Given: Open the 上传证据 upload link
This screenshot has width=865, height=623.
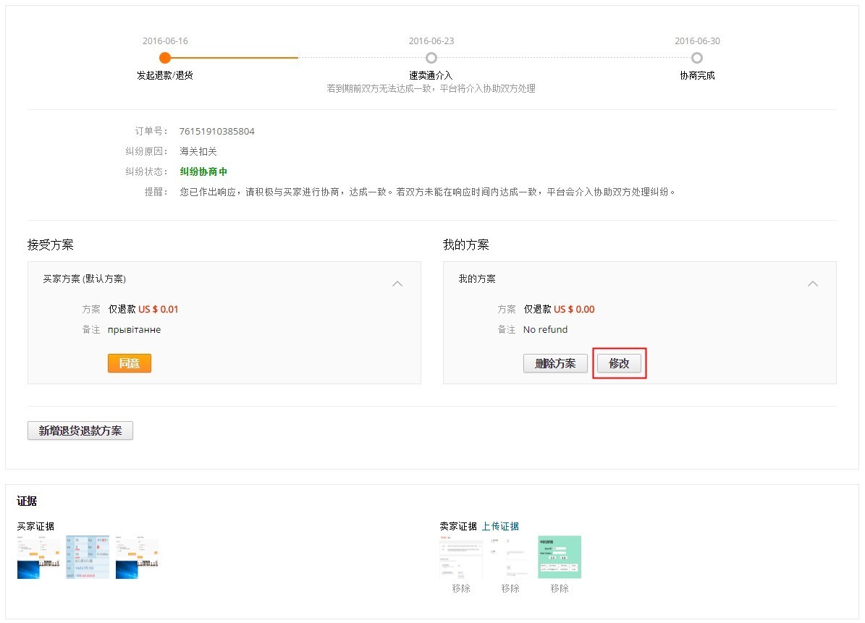Looking at the screenshot, I should [x=501, y=526].
